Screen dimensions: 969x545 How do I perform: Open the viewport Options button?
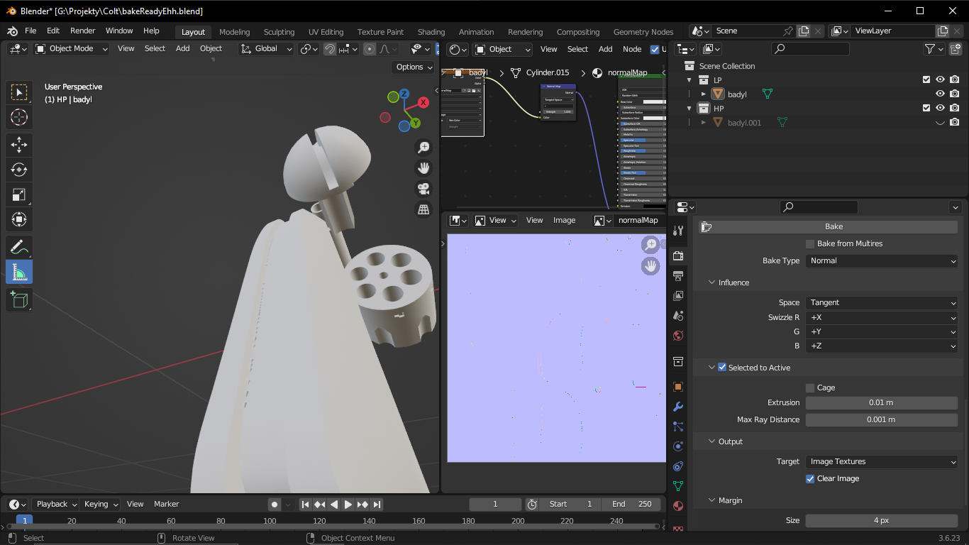[x=413, y=67]
